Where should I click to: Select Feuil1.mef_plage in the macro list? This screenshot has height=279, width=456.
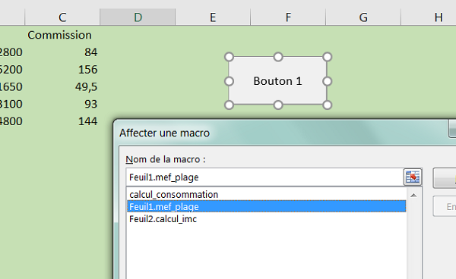(x=267, y=206)
